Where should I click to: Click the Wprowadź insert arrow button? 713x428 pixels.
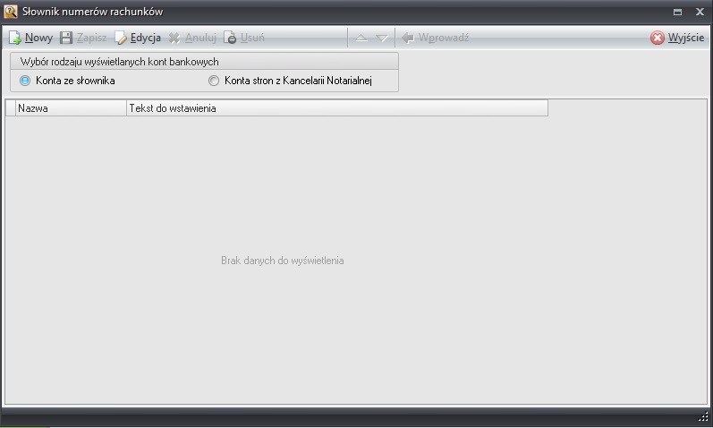pyautogui.click(x=435, y=39)
